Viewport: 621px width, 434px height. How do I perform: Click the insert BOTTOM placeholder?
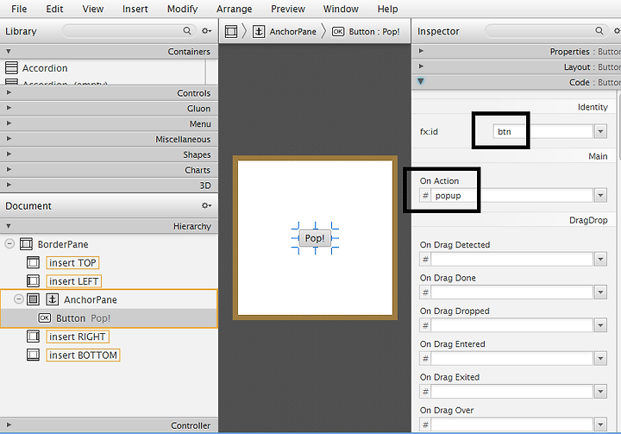(83, 355)
